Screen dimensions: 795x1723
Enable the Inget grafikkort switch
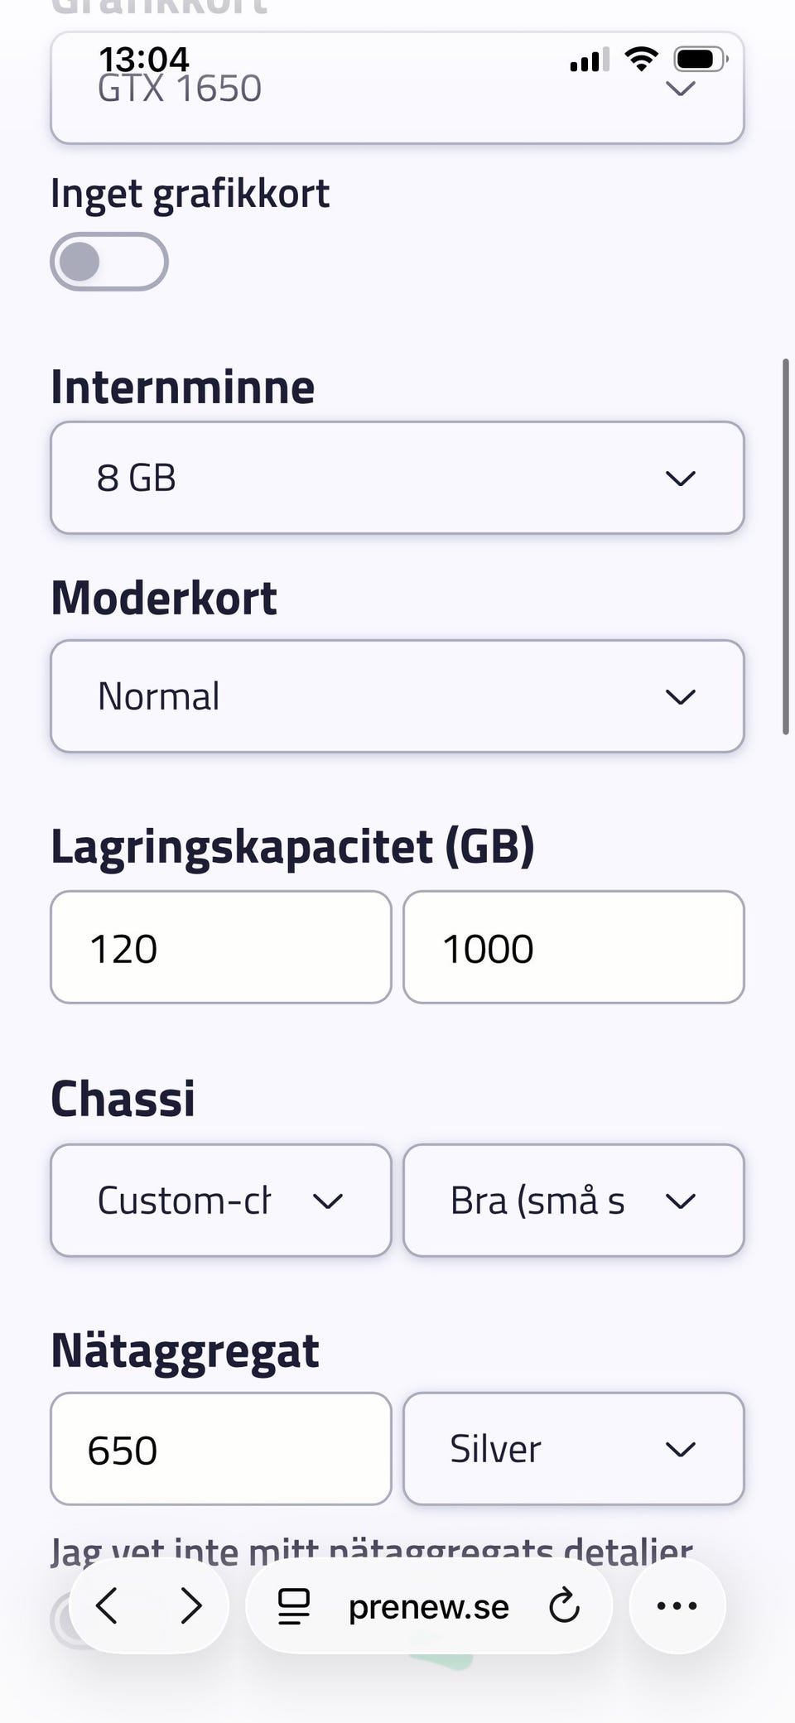point(109,262)
